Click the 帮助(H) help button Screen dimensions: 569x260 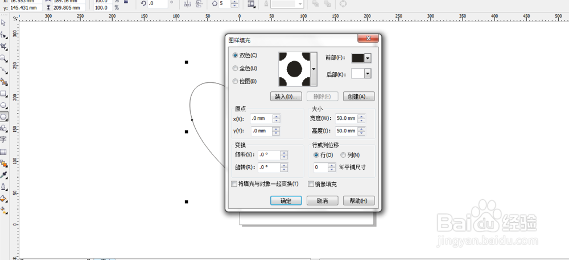(358, 200)
